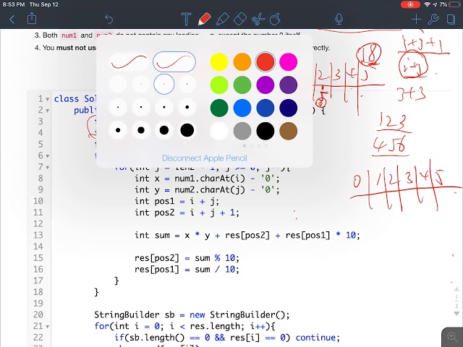Choose the navy color swatch

288,108
